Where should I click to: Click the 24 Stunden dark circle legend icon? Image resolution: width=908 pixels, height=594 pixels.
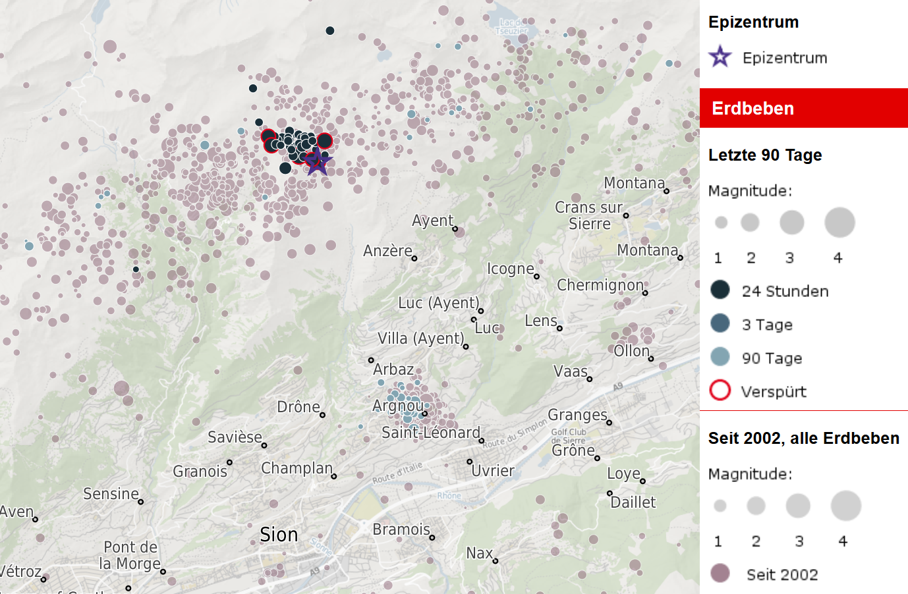tap(720, 290)
